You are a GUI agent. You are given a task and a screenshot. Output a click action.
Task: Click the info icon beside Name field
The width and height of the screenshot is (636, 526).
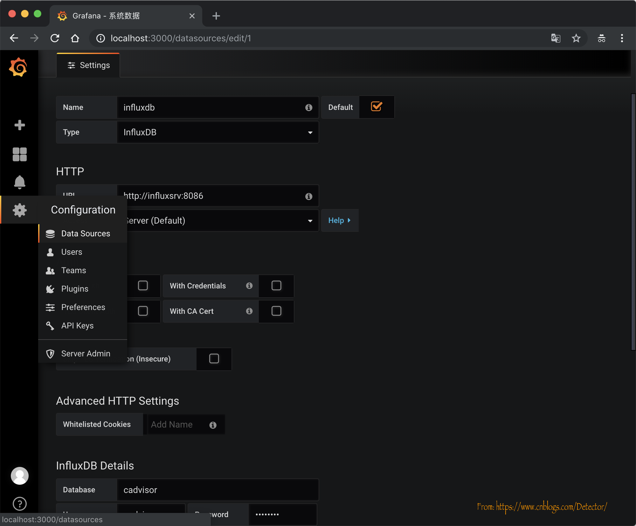point(308,107)
